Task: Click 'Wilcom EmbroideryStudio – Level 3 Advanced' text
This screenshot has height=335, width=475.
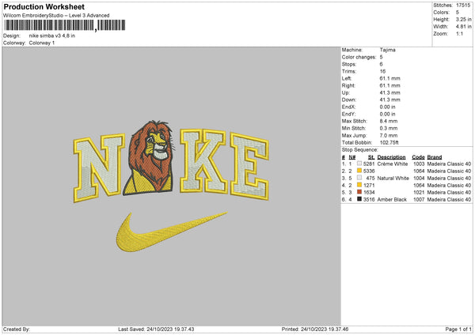Action: (x=56, y=16)
